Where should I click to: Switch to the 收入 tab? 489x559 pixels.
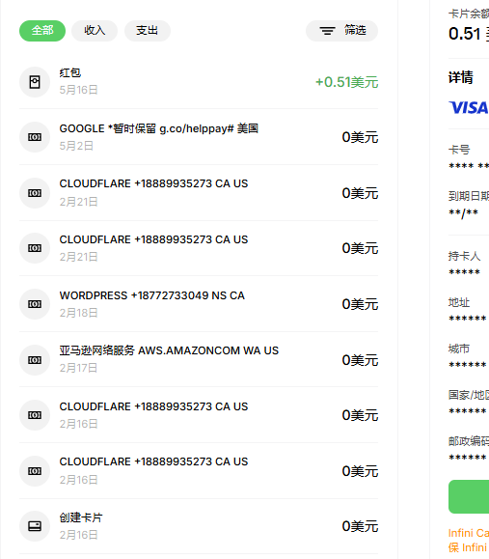95,31
